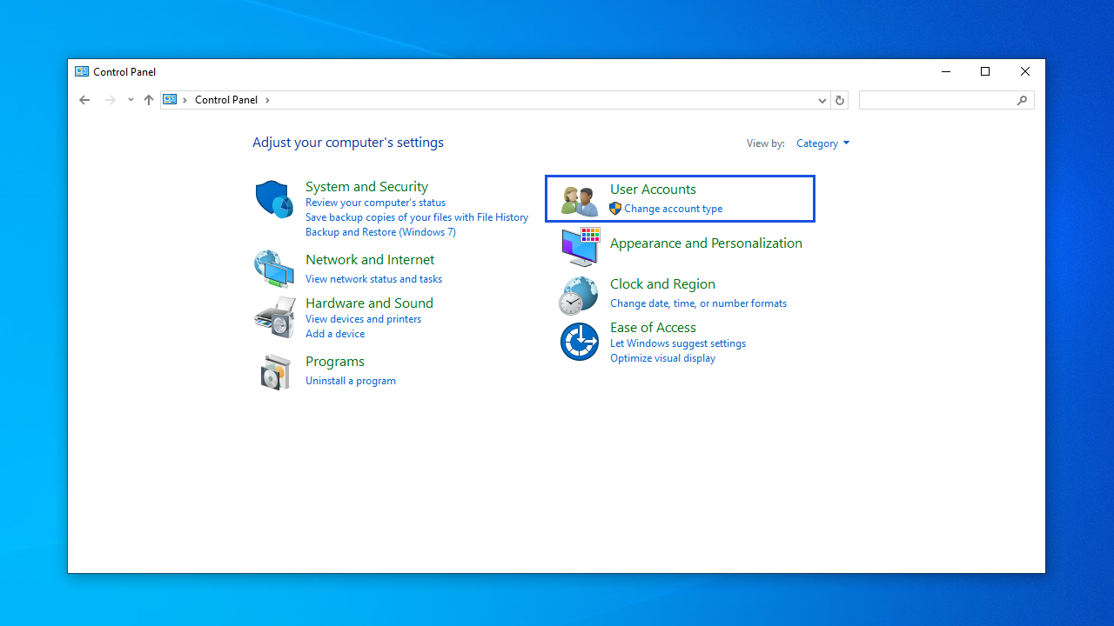Open Save backup copies with File History

tap(417, 217)
